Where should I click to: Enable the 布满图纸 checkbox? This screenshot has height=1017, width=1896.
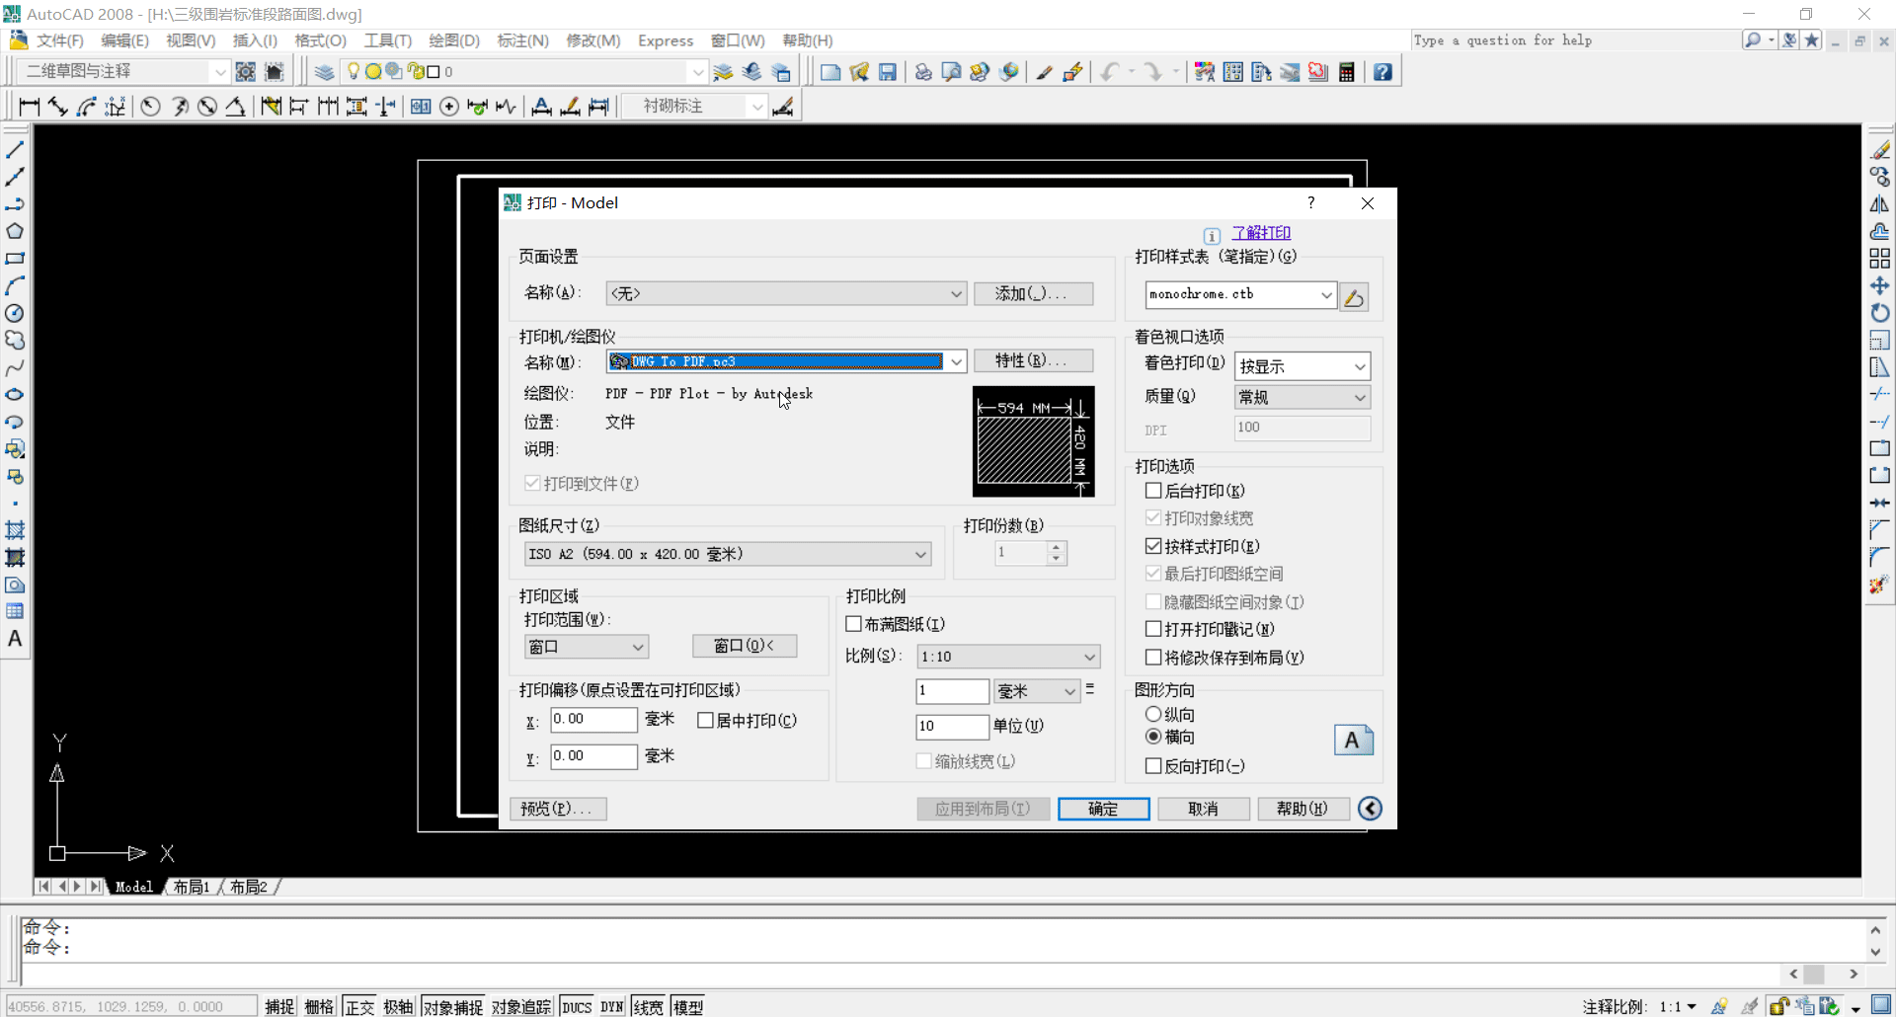(x=853, y=624)
